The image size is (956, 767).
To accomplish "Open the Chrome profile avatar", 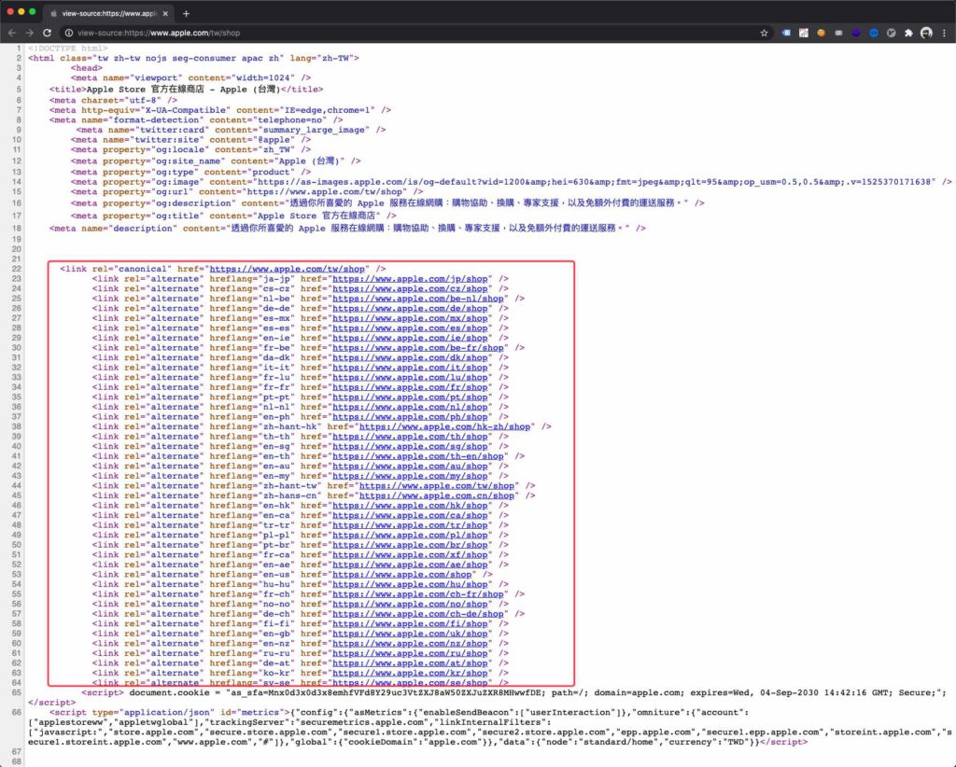I will [927, 33].
